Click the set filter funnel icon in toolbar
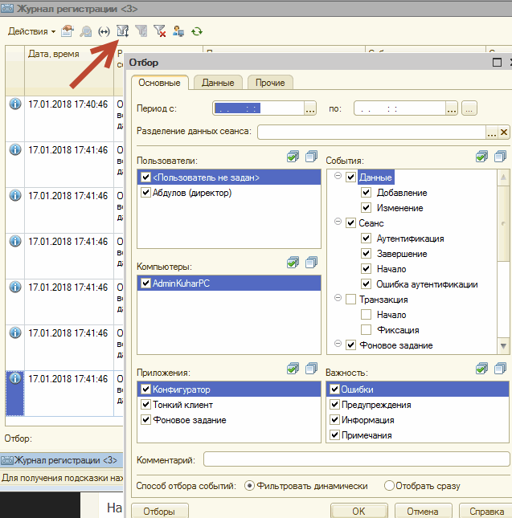This screenshot has width=512, height=518. (x=123, y=31)
